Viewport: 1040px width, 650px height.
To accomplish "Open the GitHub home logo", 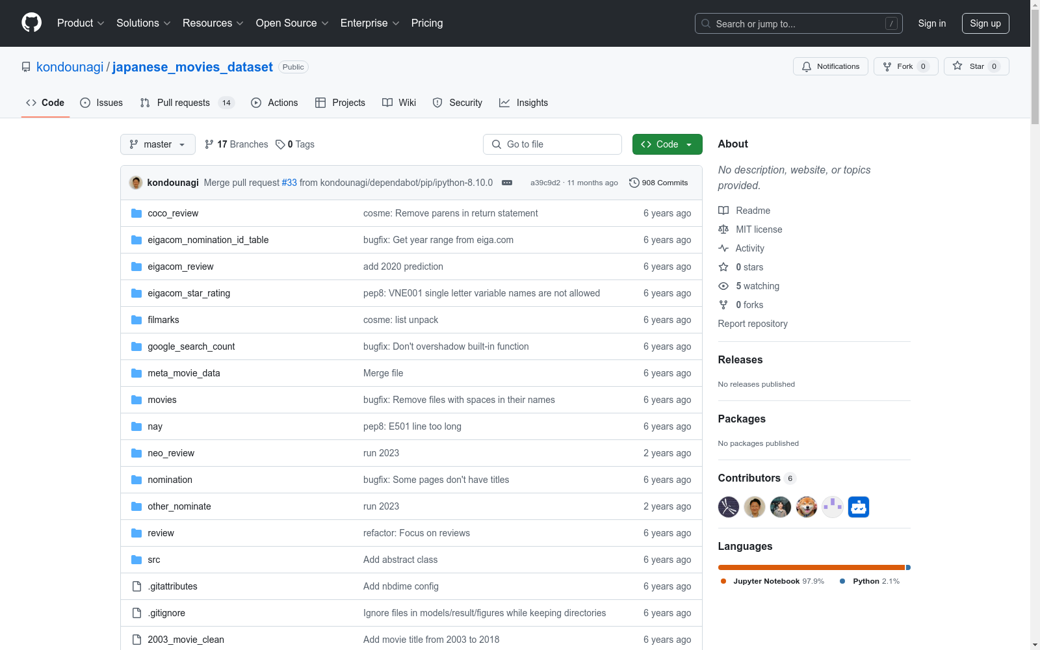I will click(x=31, y=23).
